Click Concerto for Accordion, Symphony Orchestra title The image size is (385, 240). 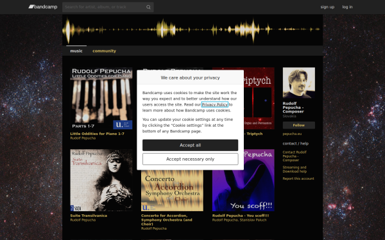pos(167,220)
